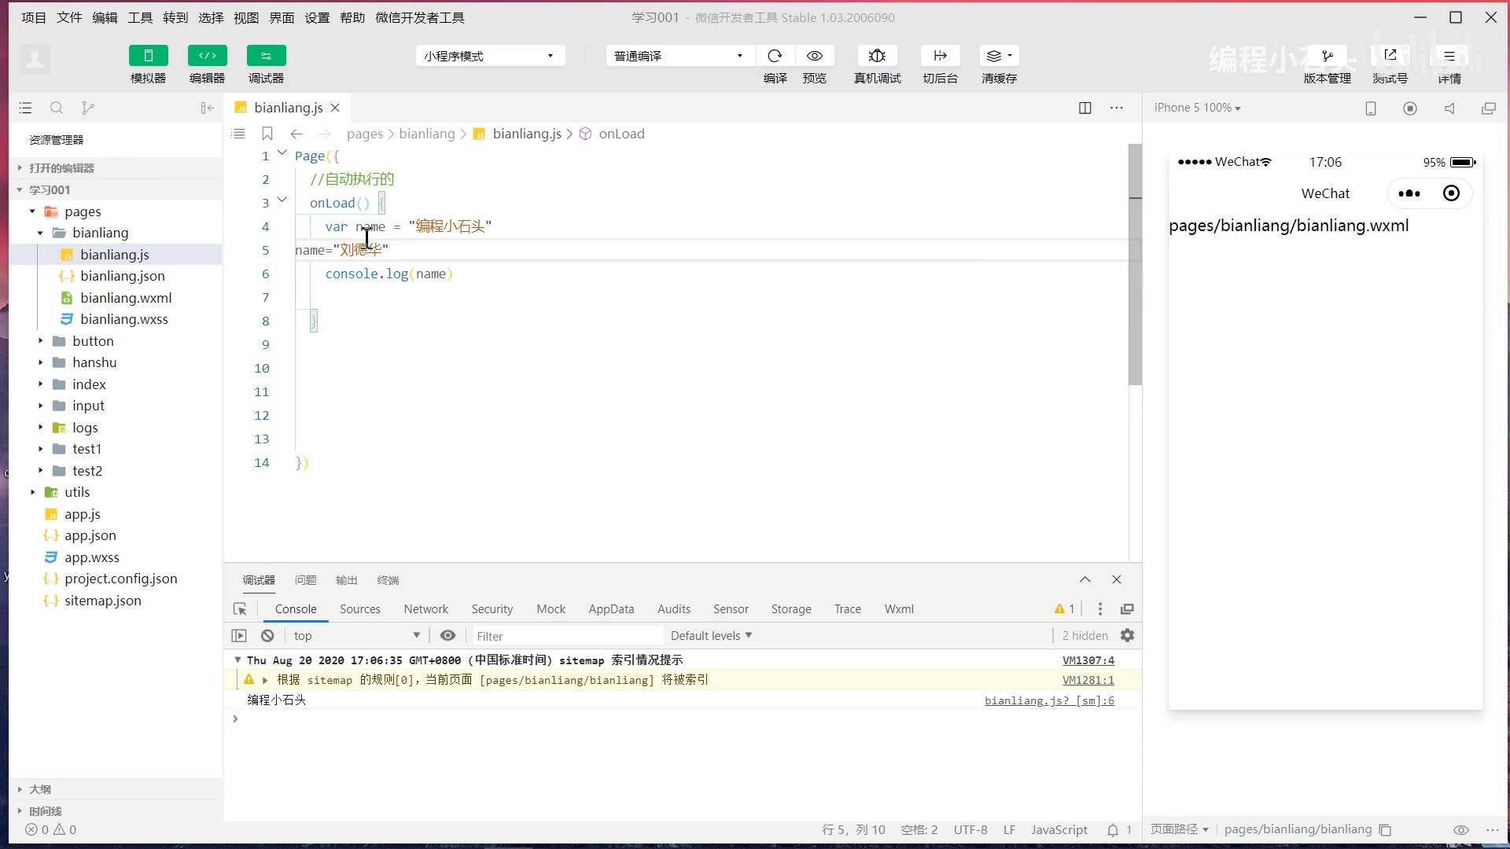The width and height of the screenshot is (1510, 849).
Task: Click the VM1307:4 source link
Action: coord(1088,660)
